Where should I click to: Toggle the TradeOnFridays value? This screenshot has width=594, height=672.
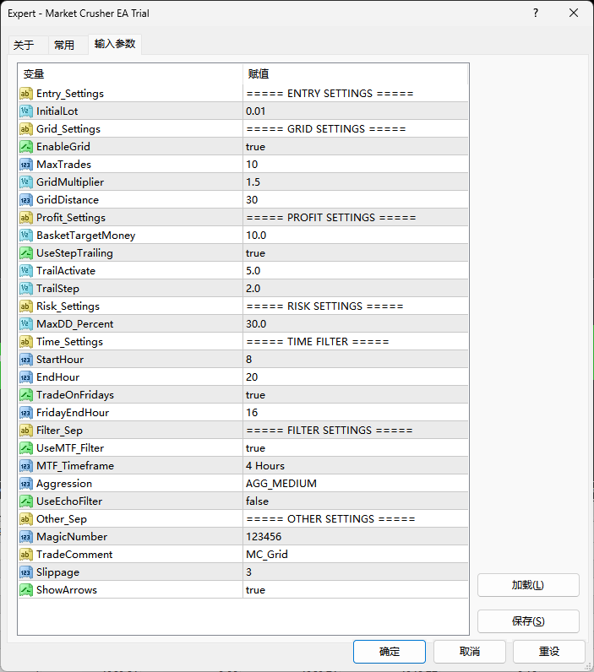(x=355, y=395)
